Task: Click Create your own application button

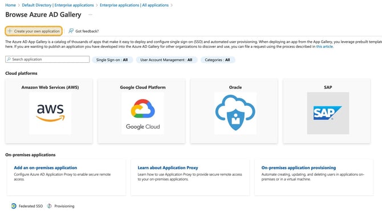Action: pyautogui.click(x=34, y=31)
